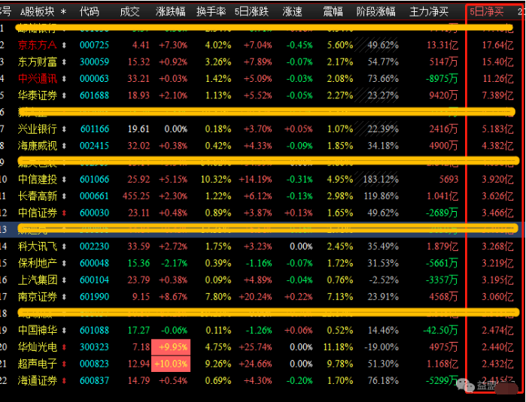Click the red +10.03% cell for 超声电子

pyautogui.click(x=170, y=364)
